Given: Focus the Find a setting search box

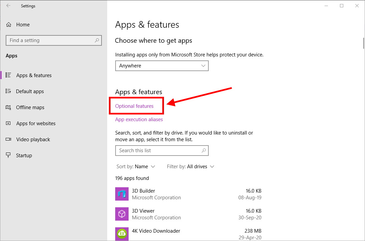Looking at the screenshot, I should point(54,40).
